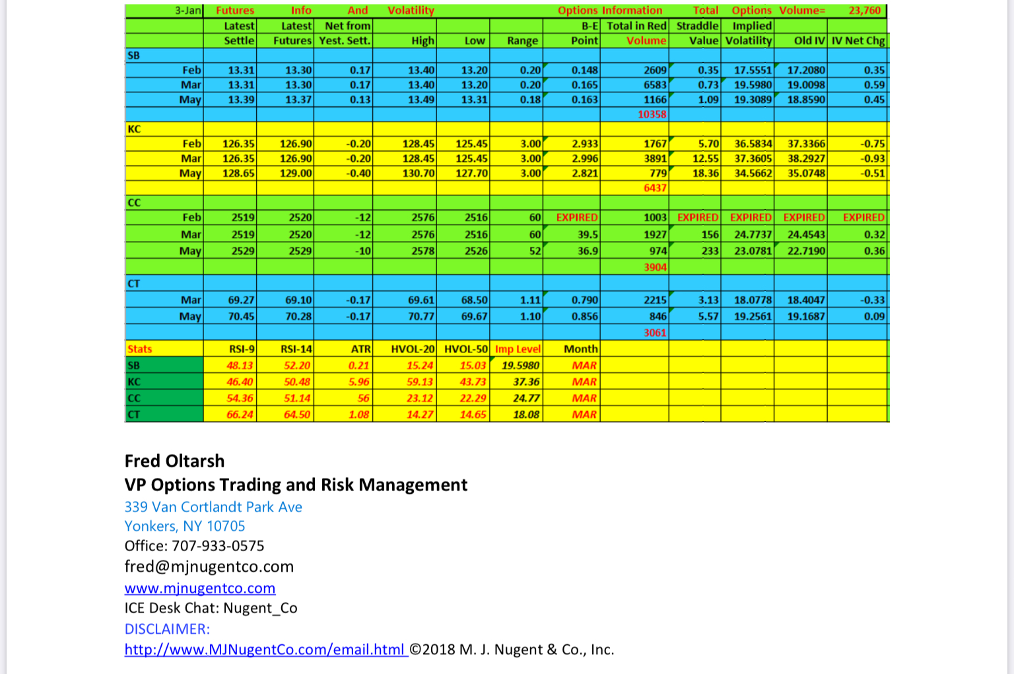Viewport: 1014px width, 674px height.
Task: Click CC Mar straddle value 156
Action: pos(710,234)
